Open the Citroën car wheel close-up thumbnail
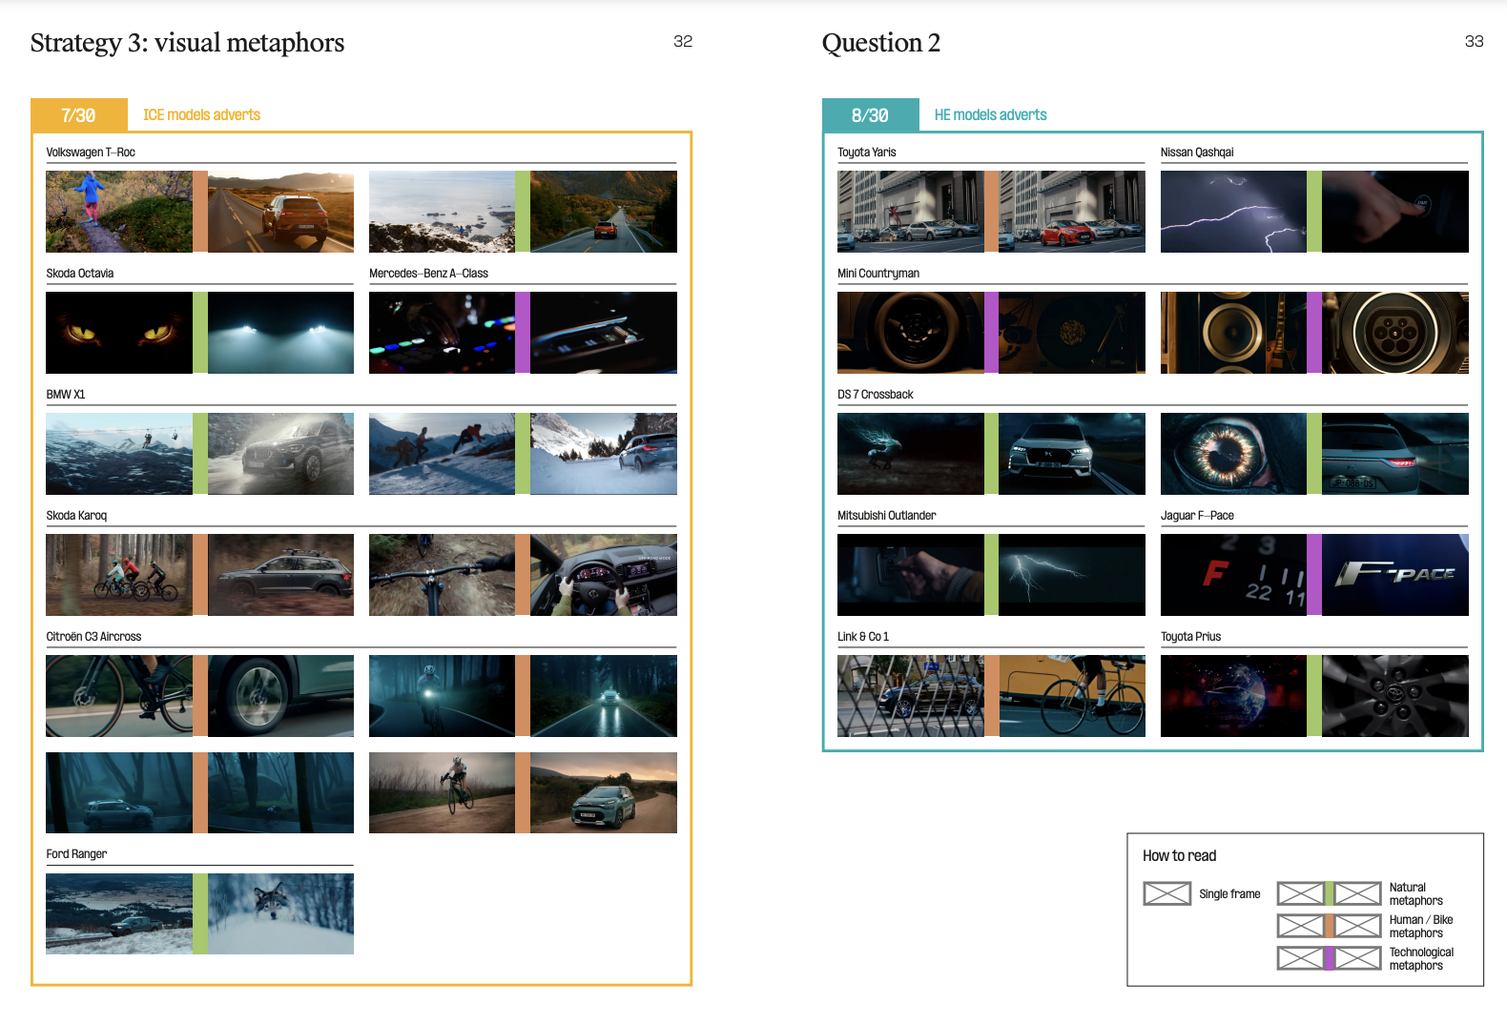This screenshot has width=1507, height=1024. pyautogui.click(x=280, y=696)
